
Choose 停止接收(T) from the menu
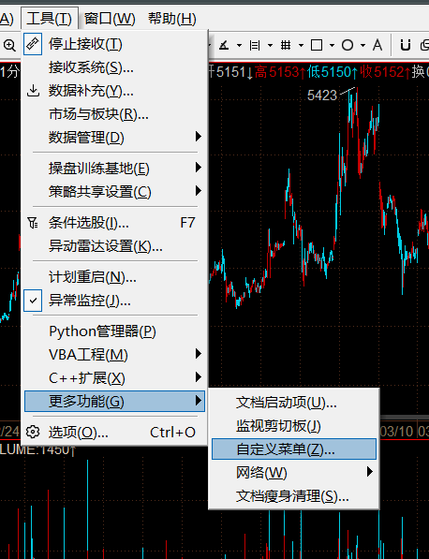tap(114, 44)
